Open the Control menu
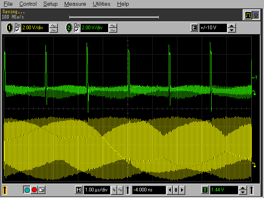Image resolution: width=264 pixels, height=198 pixels. coord(28,4)
